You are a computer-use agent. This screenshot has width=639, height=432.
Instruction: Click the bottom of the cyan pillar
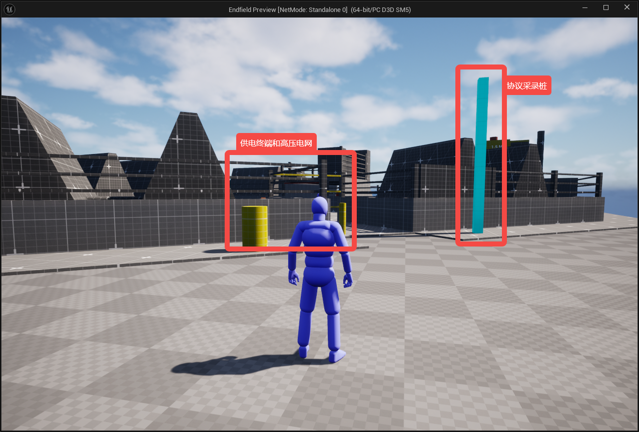(x=478, y=227)
